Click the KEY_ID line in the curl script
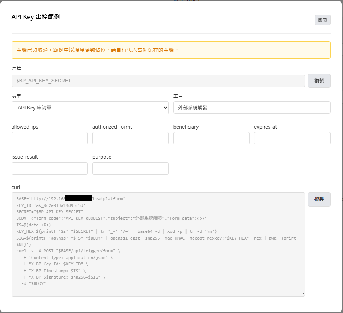 tap(51, 205)
